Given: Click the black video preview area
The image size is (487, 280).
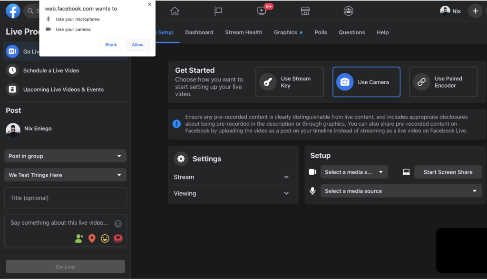Looking at the screenshot, I should [x=461, y=251].
